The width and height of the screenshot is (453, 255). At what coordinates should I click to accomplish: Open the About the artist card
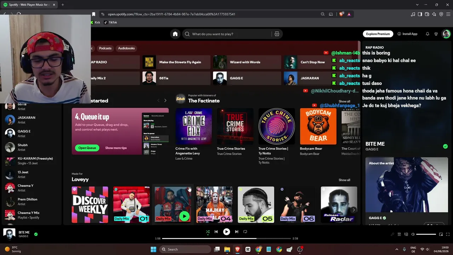tap(407, 191)
